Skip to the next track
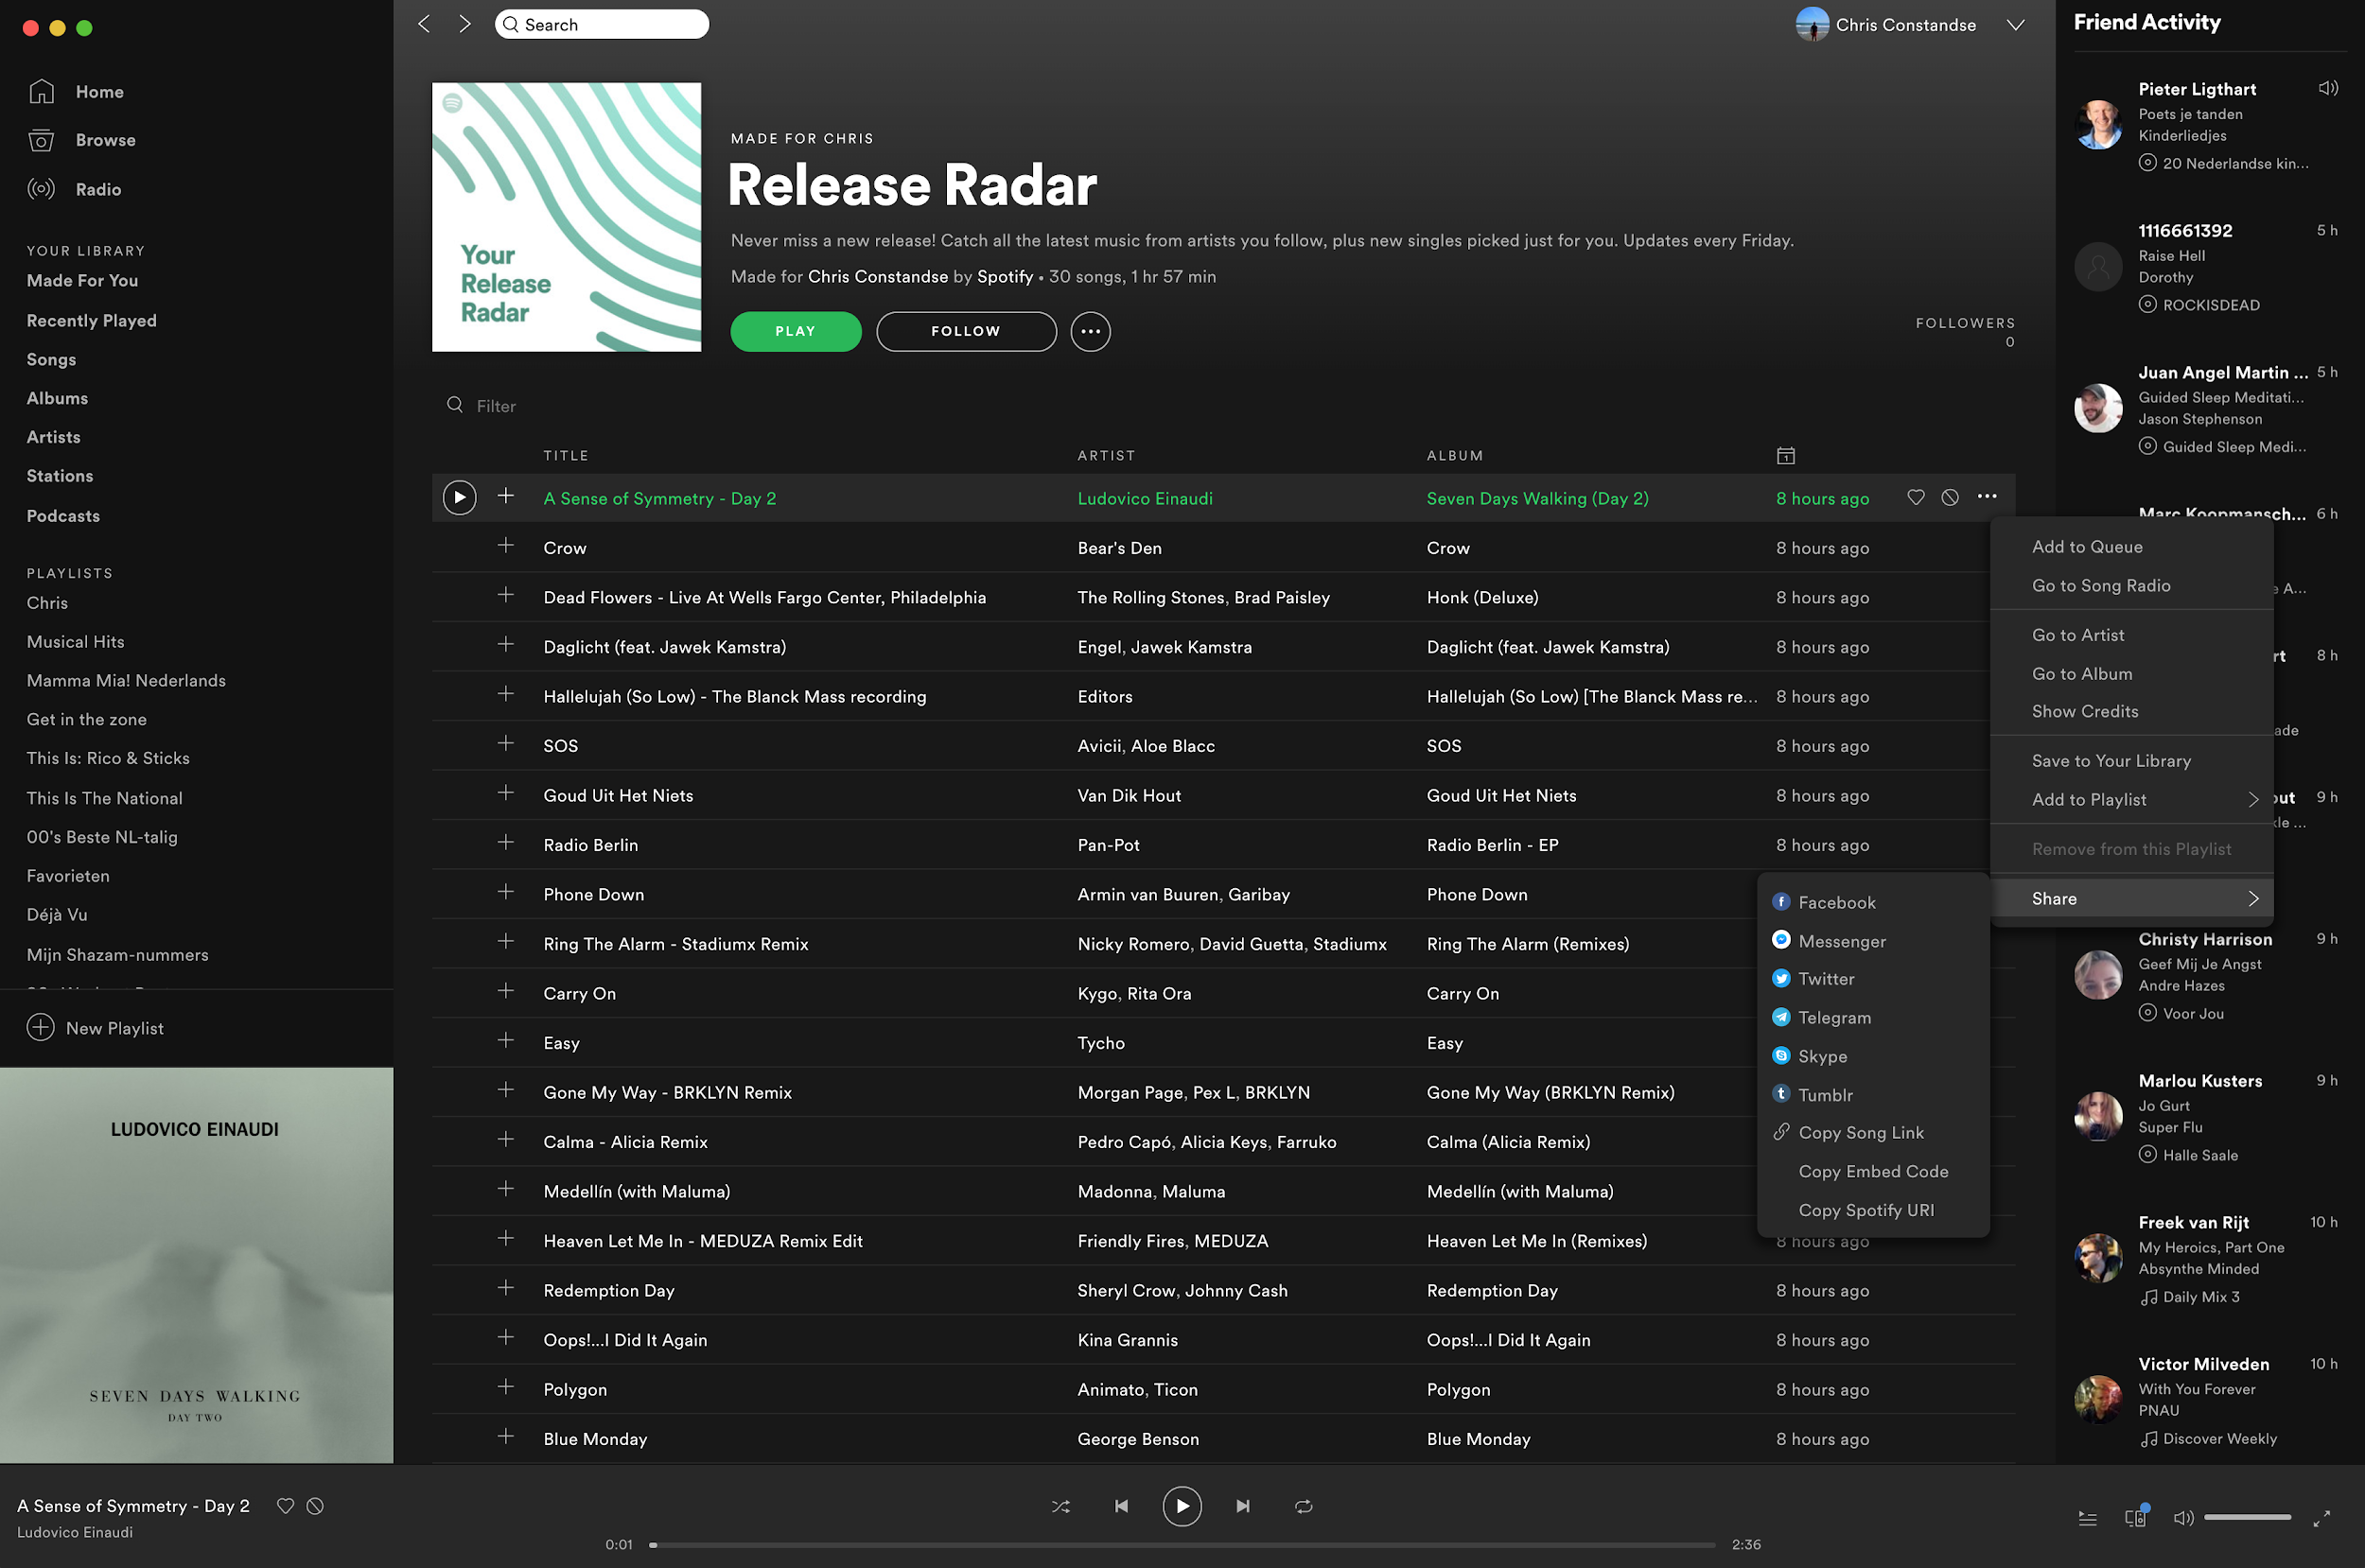The height and width of the screenshot is (1568, 2365). 1242,1506
